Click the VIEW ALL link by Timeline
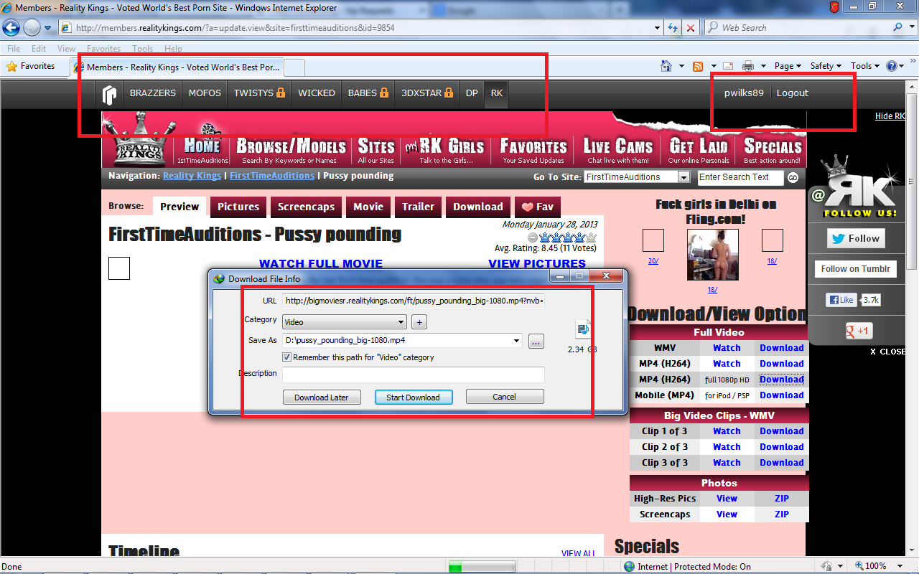The height and width of the screenshot is (574, 919). click(x=579, y=554)
